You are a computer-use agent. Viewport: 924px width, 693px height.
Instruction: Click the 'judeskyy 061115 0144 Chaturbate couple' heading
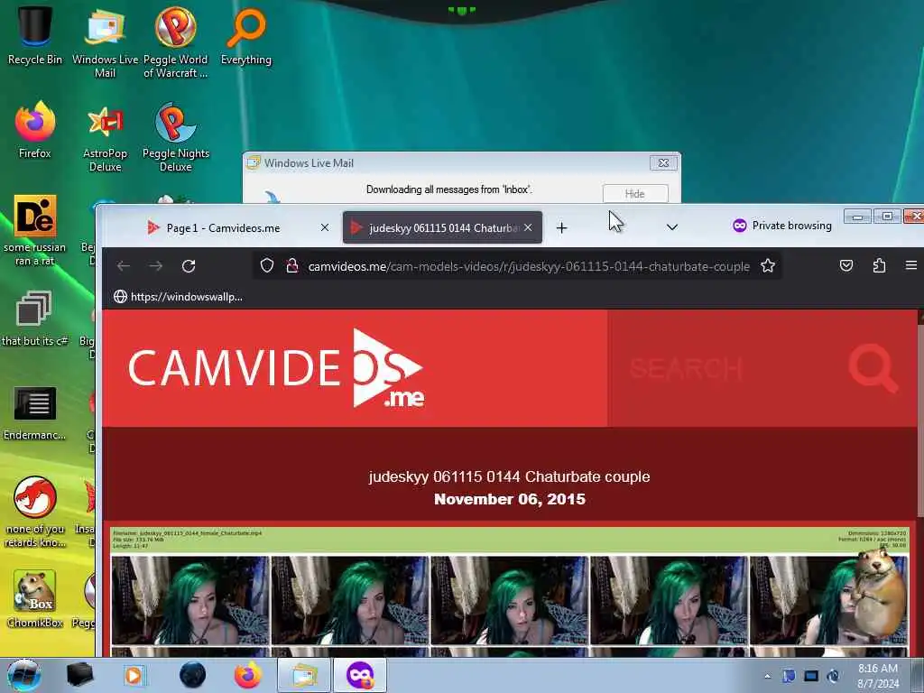click(x=509, y=476)
